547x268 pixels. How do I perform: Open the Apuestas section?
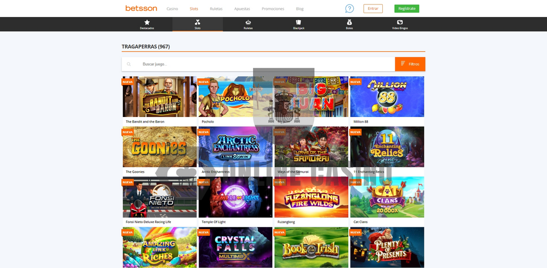[x=242, y=9]
